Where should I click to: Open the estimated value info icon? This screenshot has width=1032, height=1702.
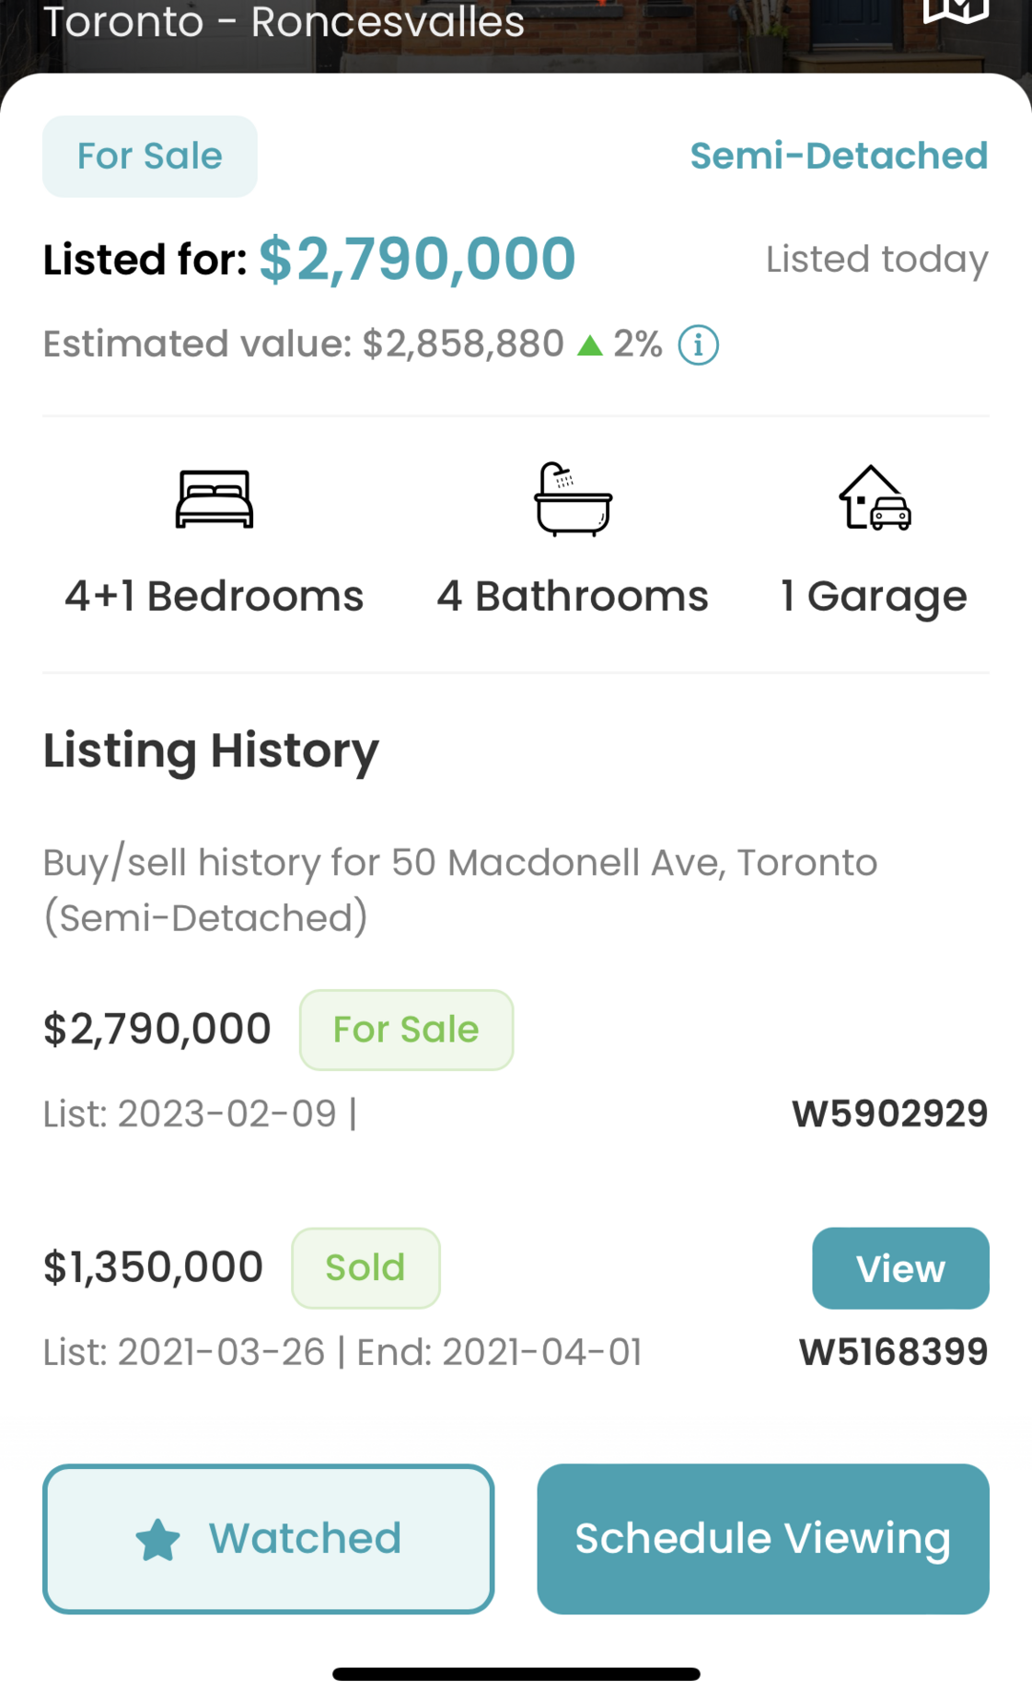(698, 345)
